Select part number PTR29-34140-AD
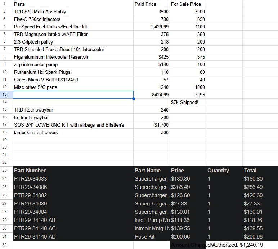 tap(73, 237)
